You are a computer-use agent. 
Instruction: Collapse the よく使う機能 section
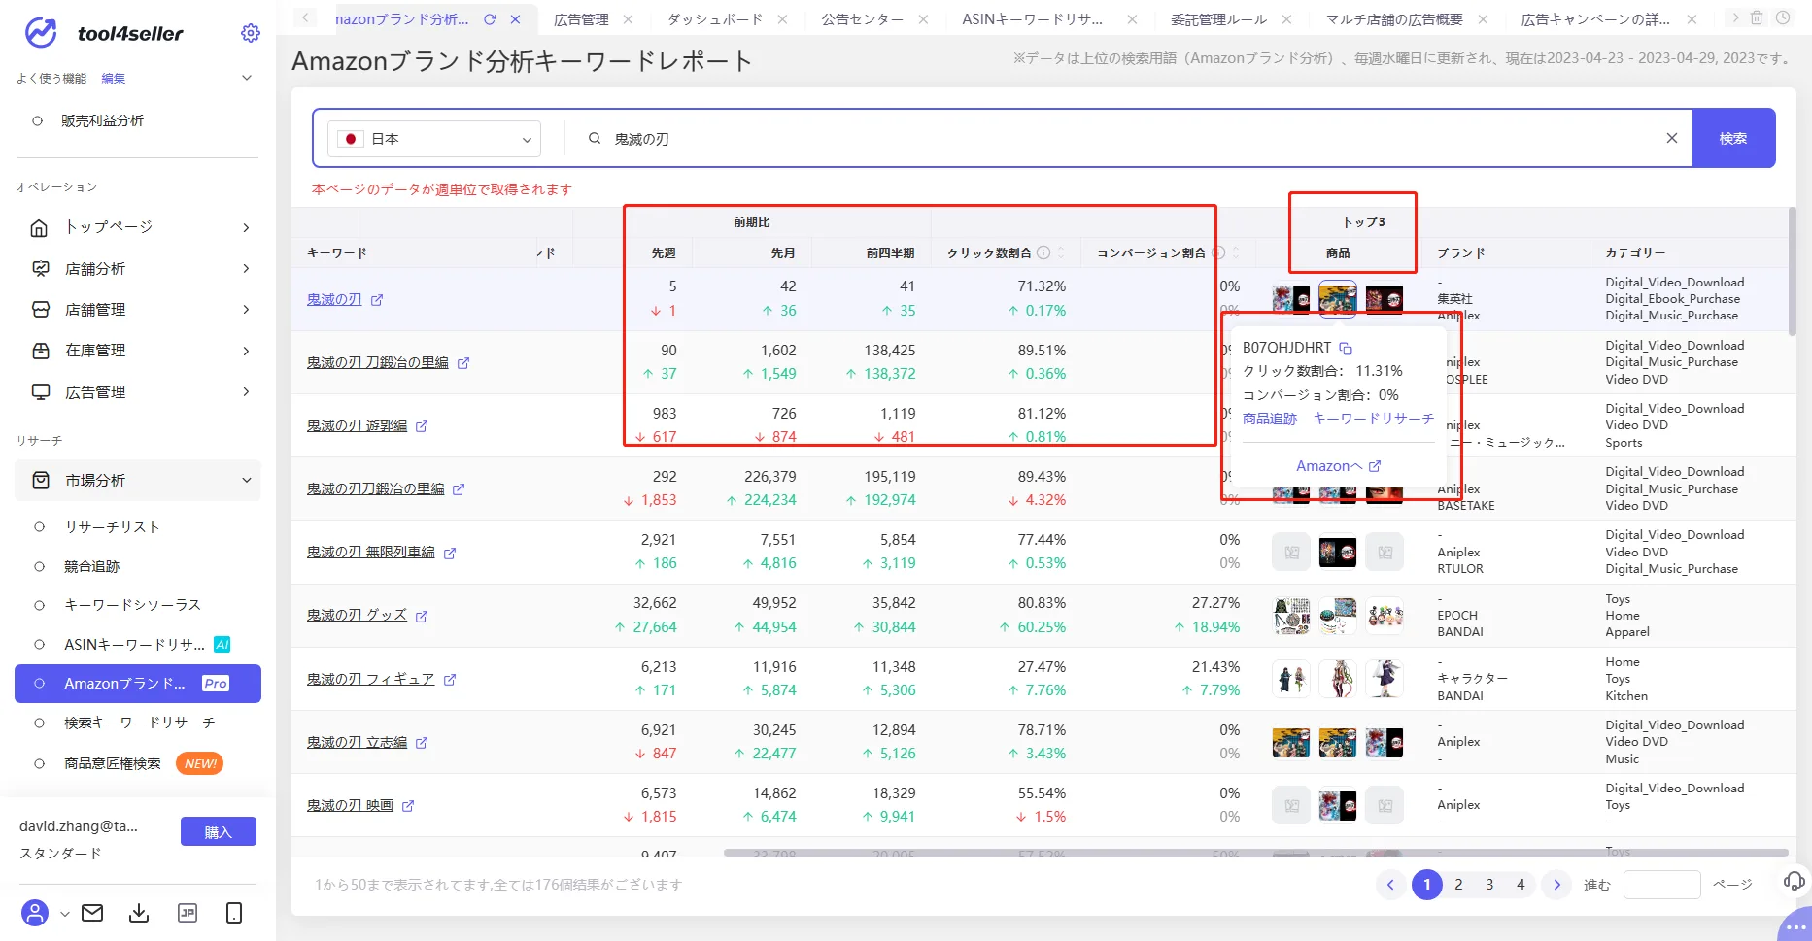[247, 78]
